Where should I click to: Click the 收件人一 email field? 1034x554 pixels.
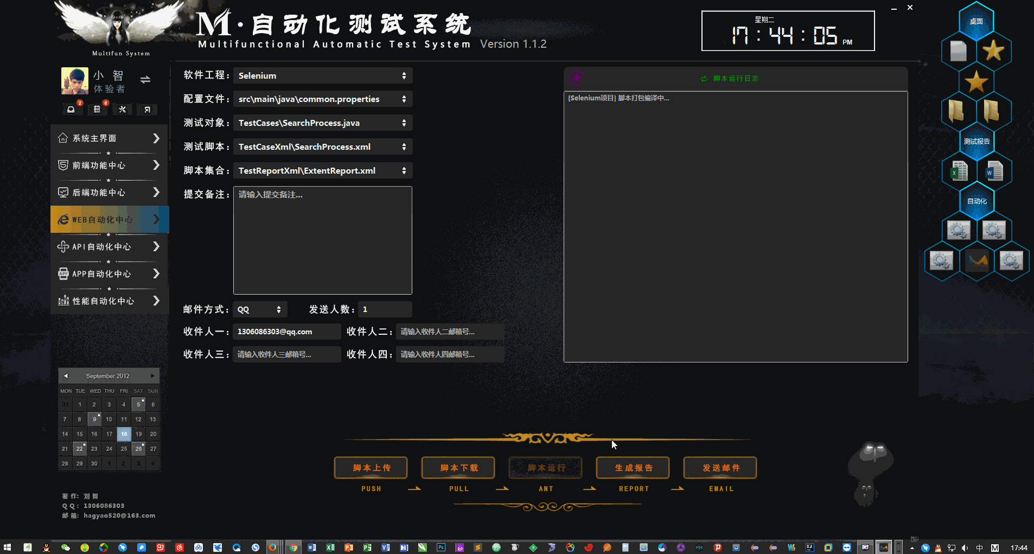(x=287, y=332)
